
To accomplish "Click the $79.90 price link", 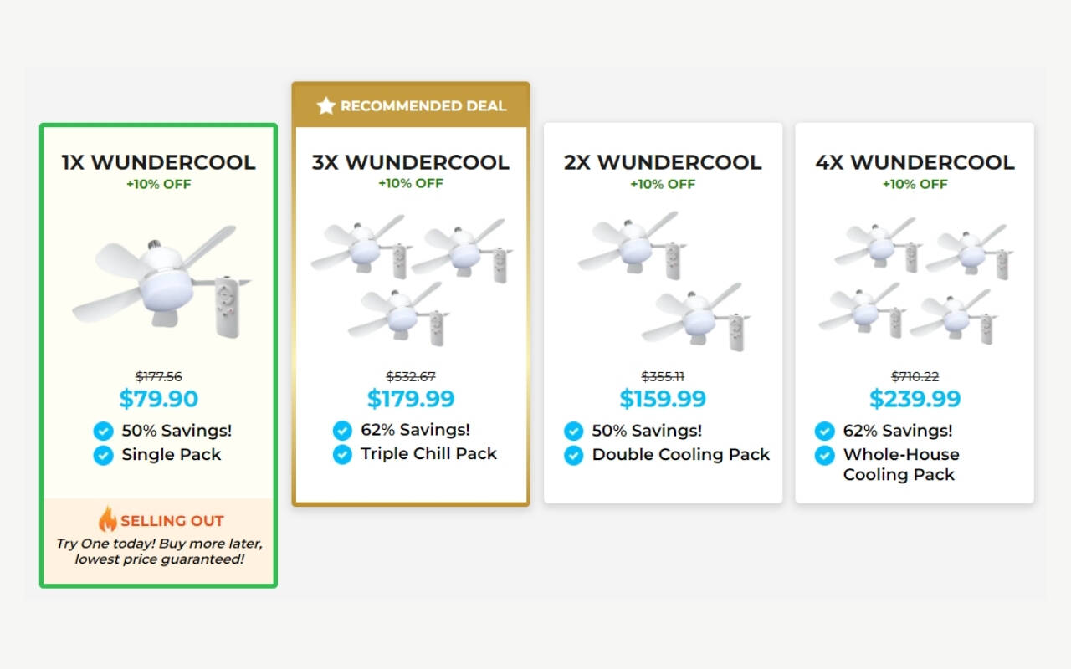I will click(x=159, y=399).
